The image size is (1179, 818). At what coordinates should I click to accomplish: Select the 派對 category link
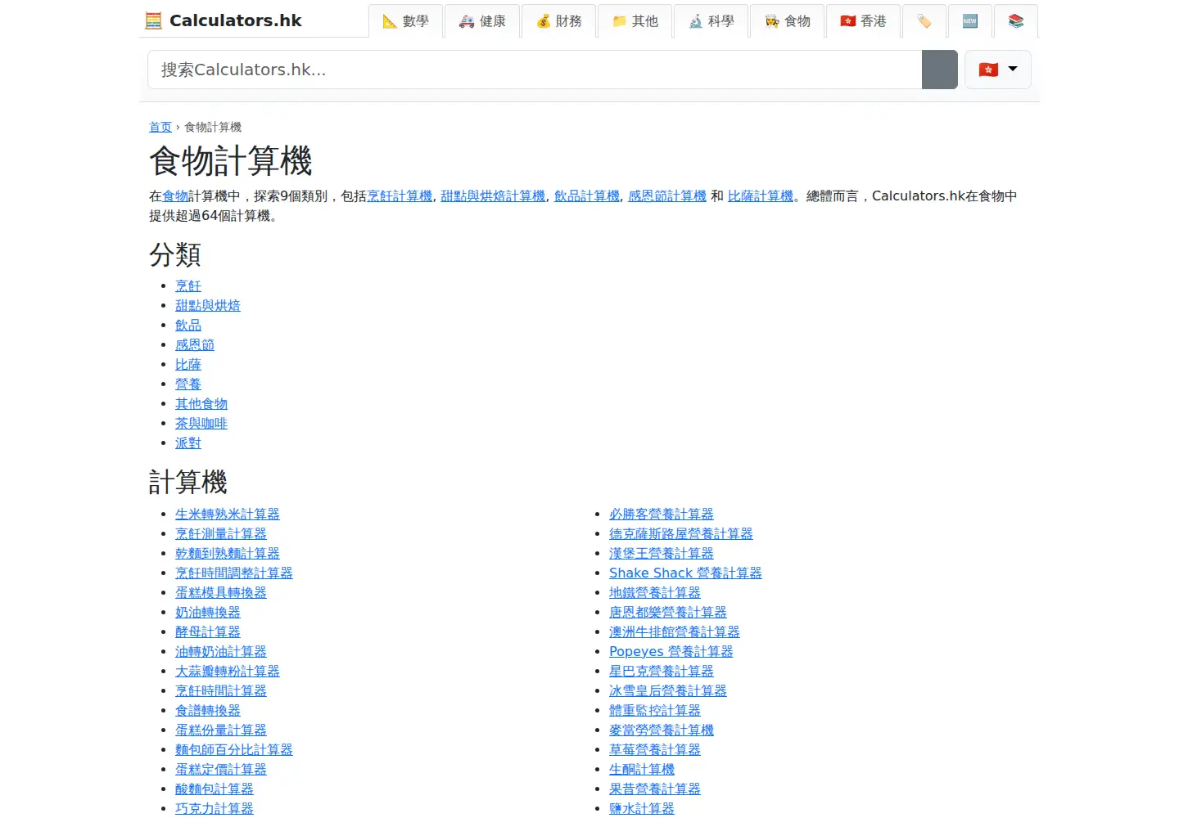(188, 443)
